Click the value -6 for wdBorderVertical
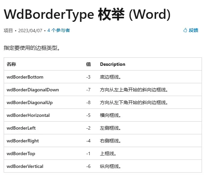This screenshot has height=180, width=211. [x=88, y=166]
